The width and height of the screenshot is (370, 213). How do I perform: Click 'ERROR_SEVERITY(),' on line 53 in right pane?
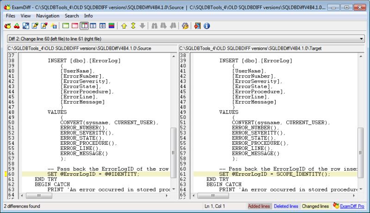259,133
